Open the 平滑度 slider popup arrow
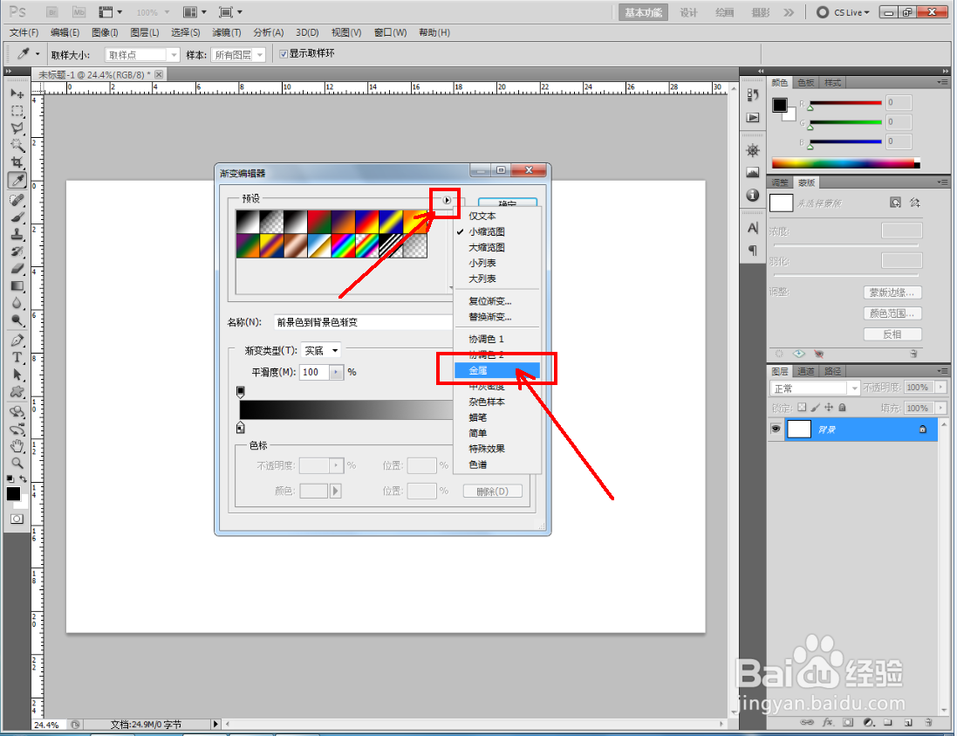This screenshot has height=736, width=957. pos(336,372)
